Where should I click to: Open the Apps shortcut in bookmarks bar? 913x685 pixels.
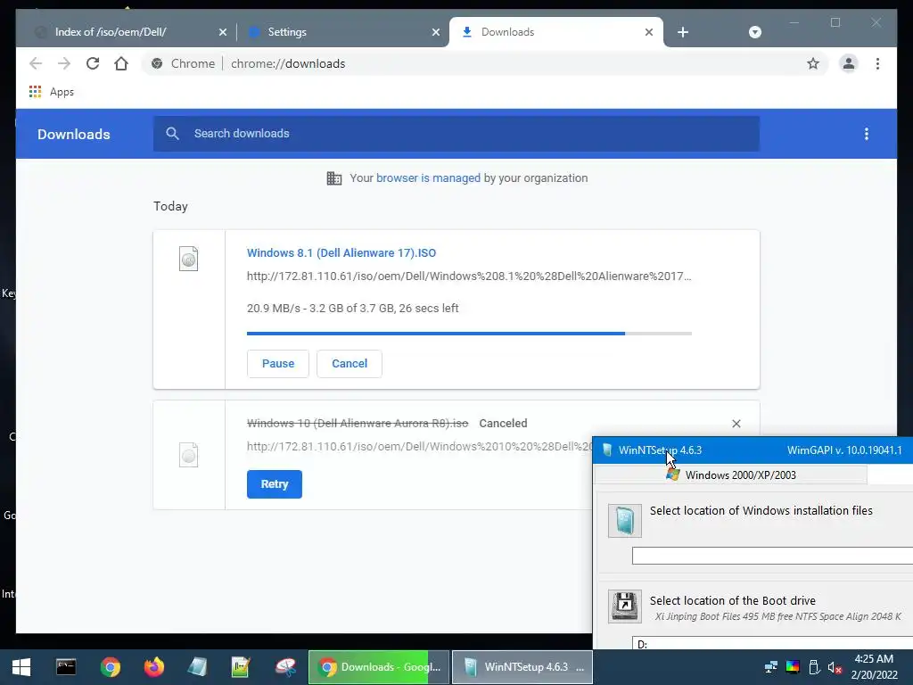click(x=51, y=92)
